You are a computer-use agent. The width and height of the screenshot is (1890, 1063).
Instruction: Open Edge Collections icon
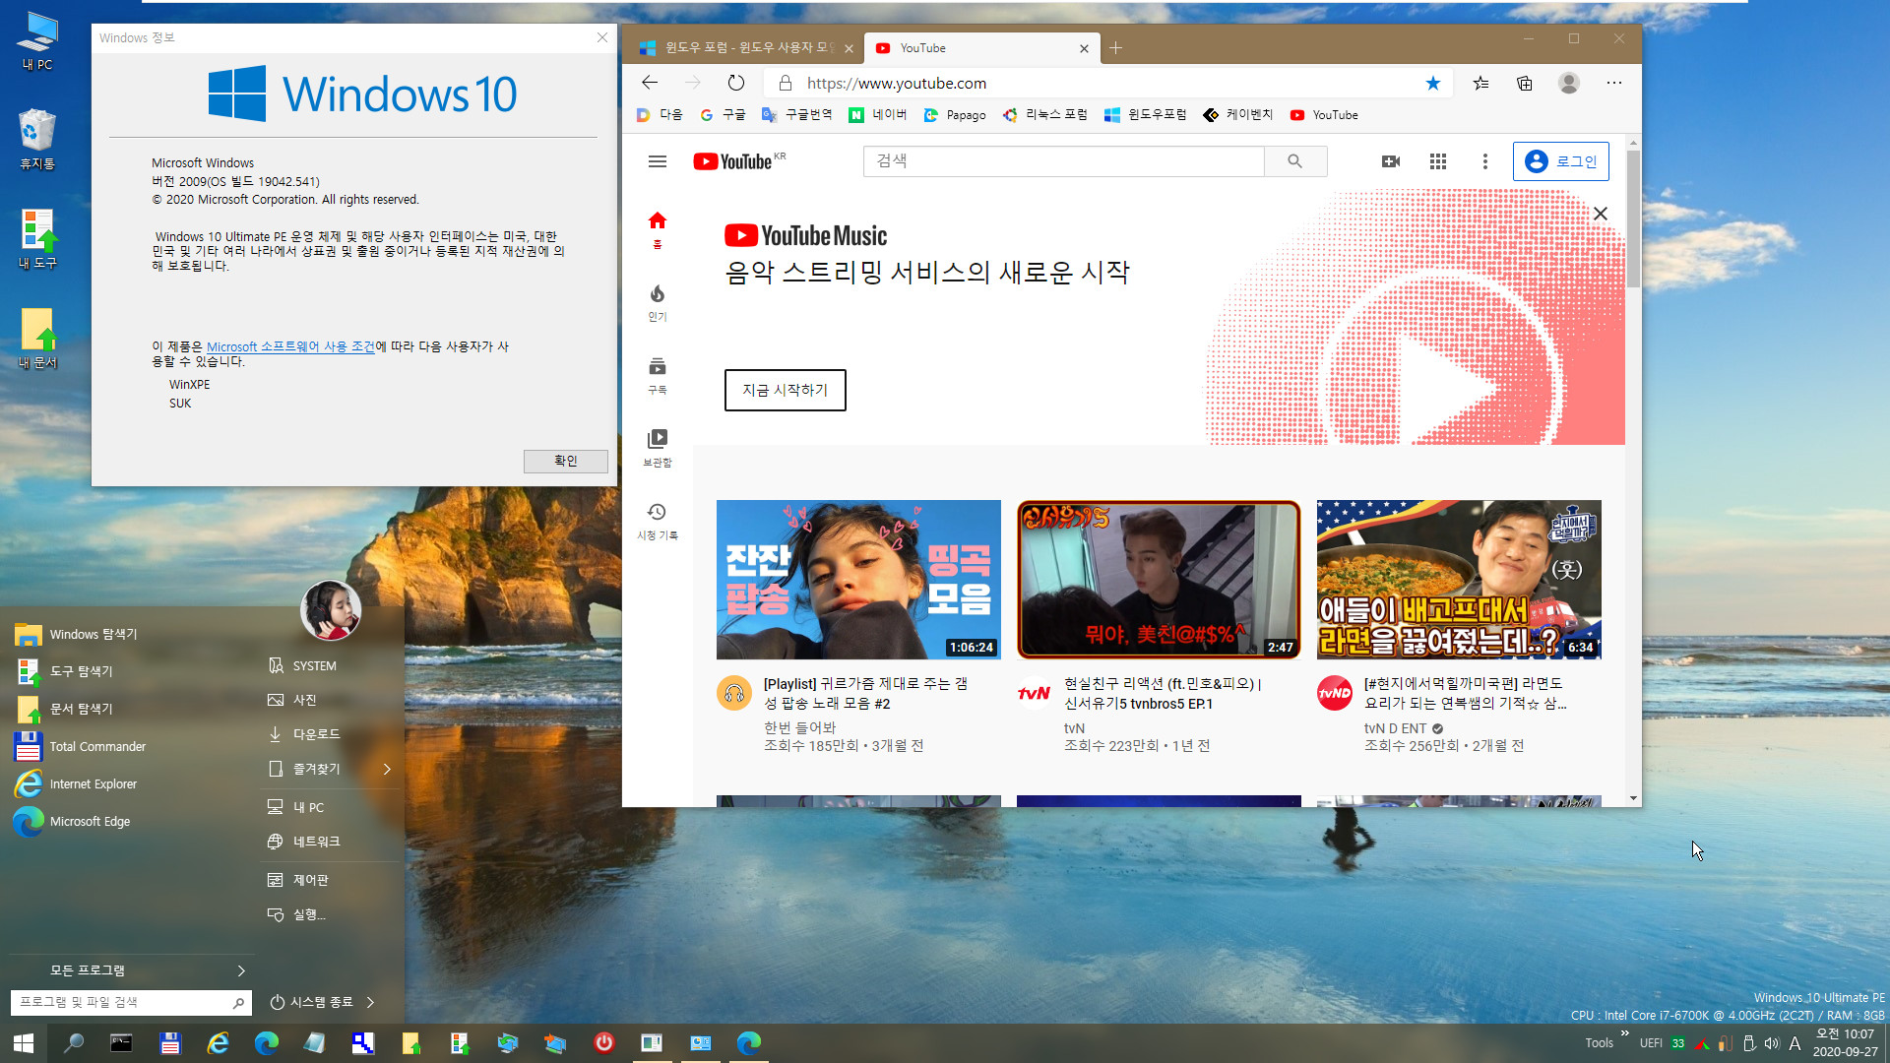1525,83
